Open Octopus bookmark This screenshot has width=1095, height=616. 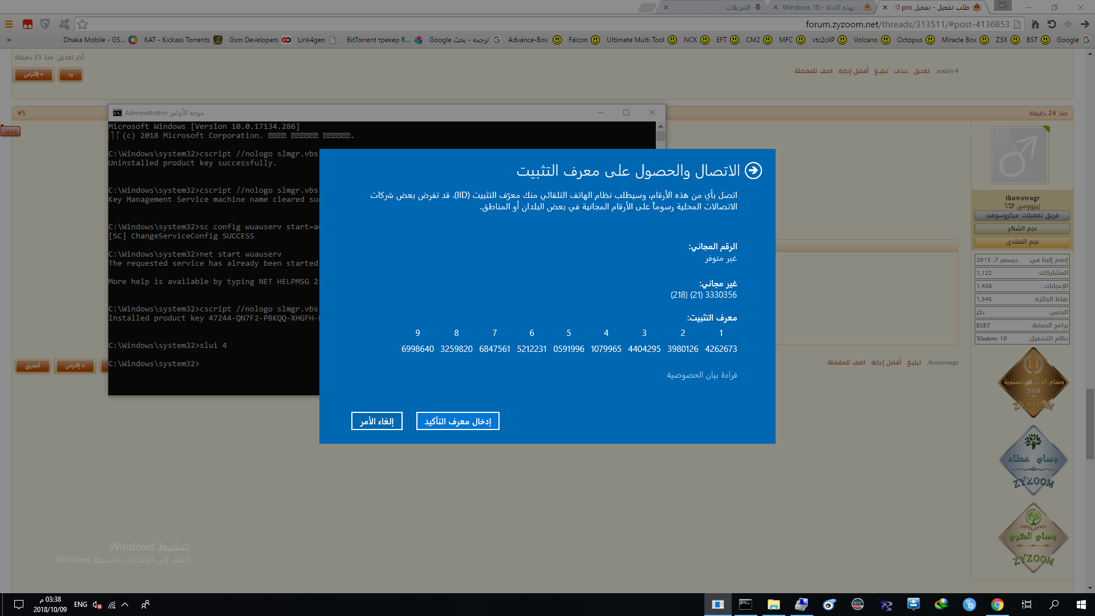click(915, 40)
